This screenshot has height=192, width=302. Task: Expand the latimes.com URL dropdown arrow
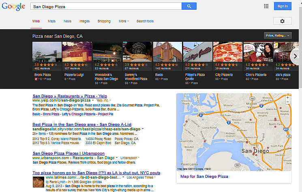click(123, 177)
